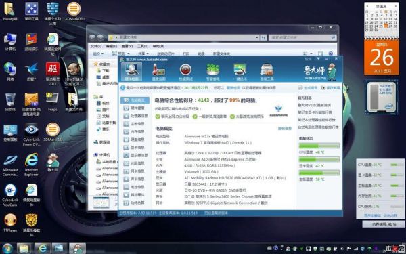Select 显示器信息 in the Ludashi sidebar
The height and width of the screenshot is (254, 406).
point(135,155)
